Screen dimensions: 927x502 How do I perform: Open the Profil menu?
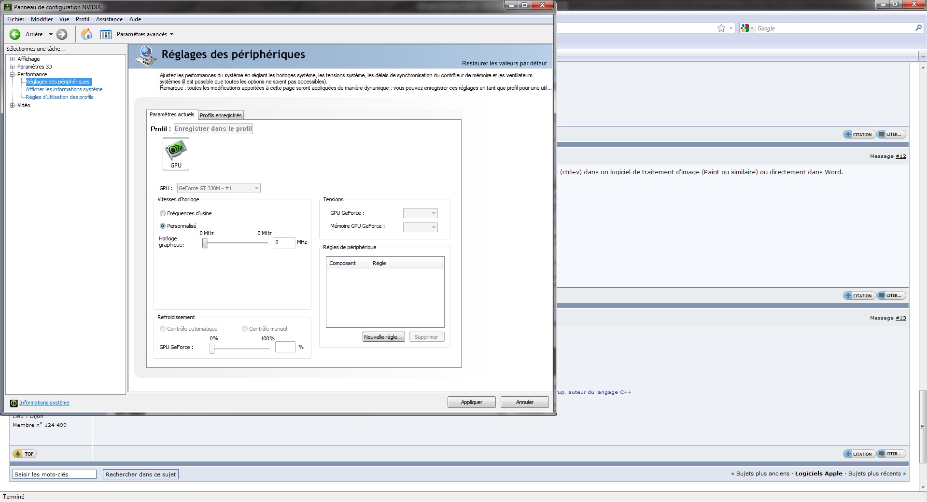click(83, 19)
